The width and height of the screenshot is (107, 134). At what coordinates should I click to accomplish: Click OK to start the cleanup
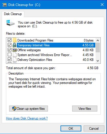pyautogui.click(x=71, y=129)
